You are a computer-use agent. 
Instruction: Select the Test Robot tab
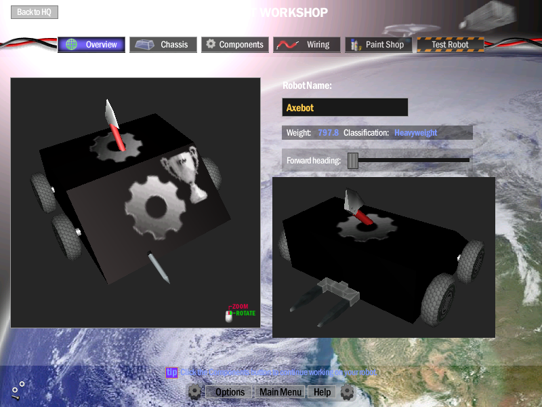pos(451,45)
